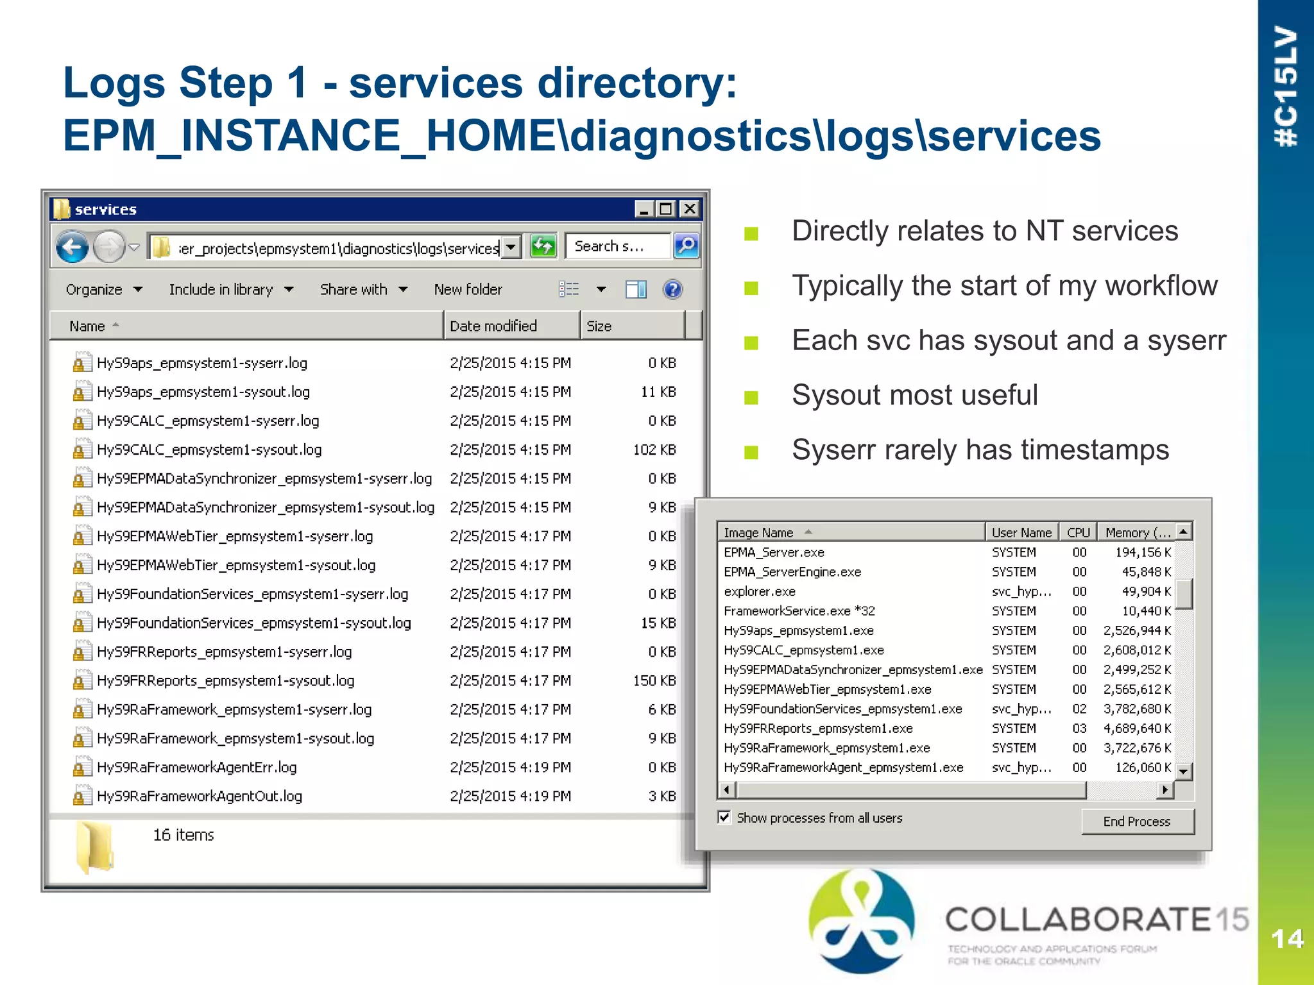
Task: Click the green Refresh button
Action: 543,246
